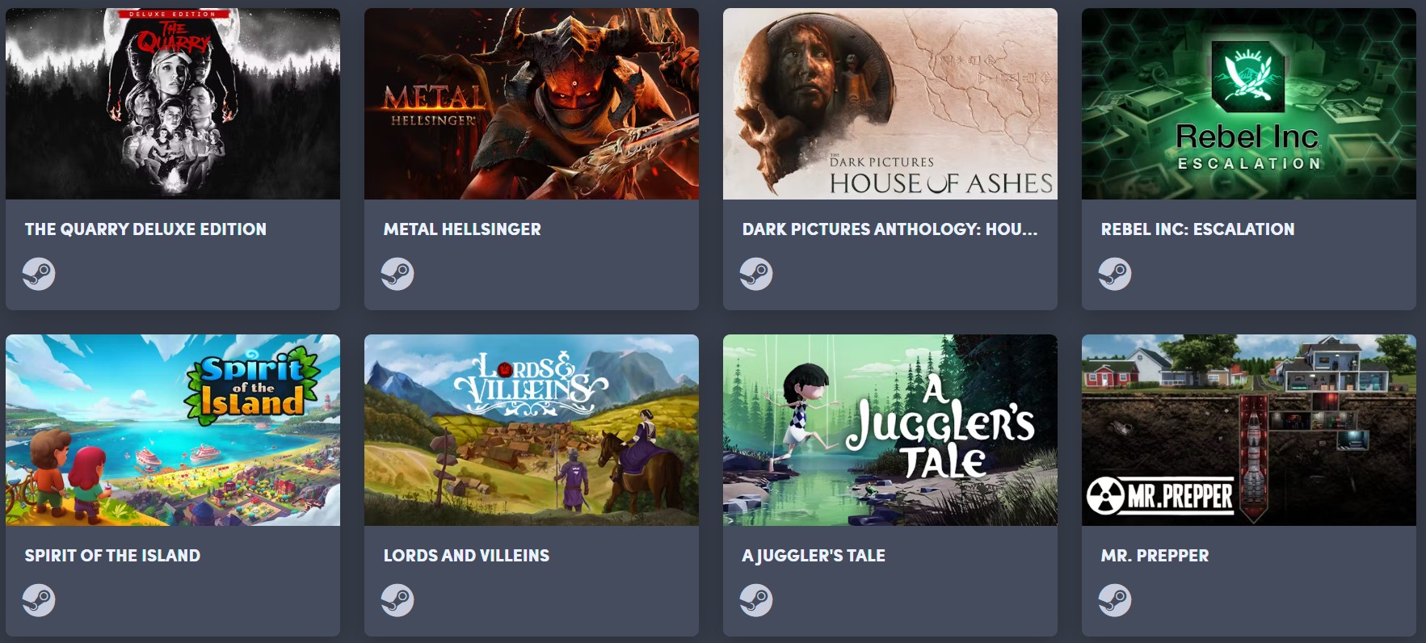Click Steam icon under A Juggler's Tale
The width and height of the screenshot is (1426, 643).
click(x=756, y=600)
